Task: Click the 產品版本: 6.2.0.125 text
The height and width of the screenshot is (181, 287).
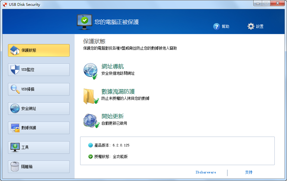Action: pos(112,145)
